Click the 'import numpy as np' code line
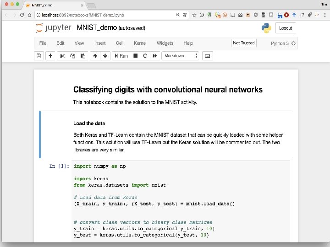This screenshot has height=247, width=330. 100,166
